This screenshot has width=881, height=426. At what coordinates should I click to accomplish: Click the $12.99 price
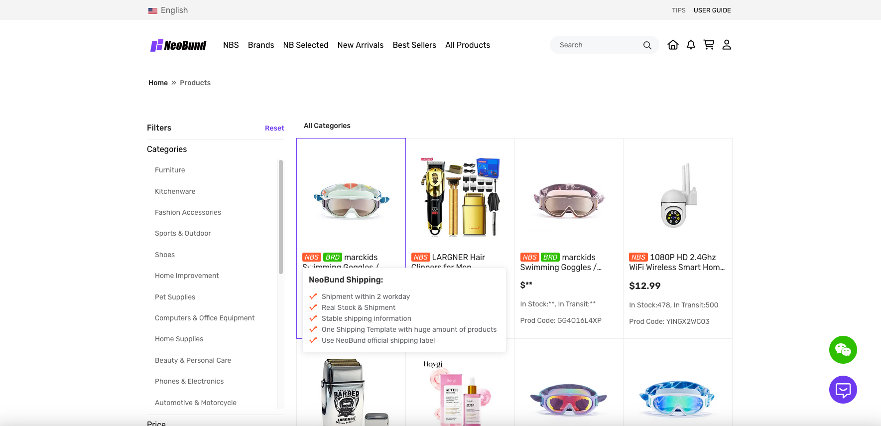pyautogui.click(x=645, y=286)
